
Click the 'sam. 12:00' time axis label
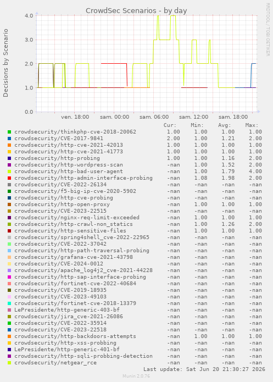point(193,117)
